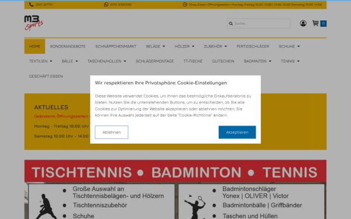Expand the BELÄGE dropdown

156,47
